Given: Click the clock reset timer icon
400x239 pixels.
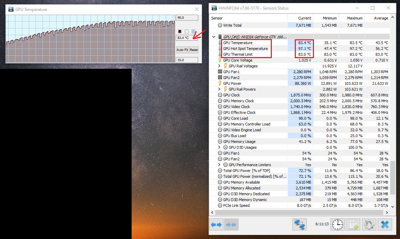Looking at the screenshot, I should pyautogui.click(x=338, y=225).
